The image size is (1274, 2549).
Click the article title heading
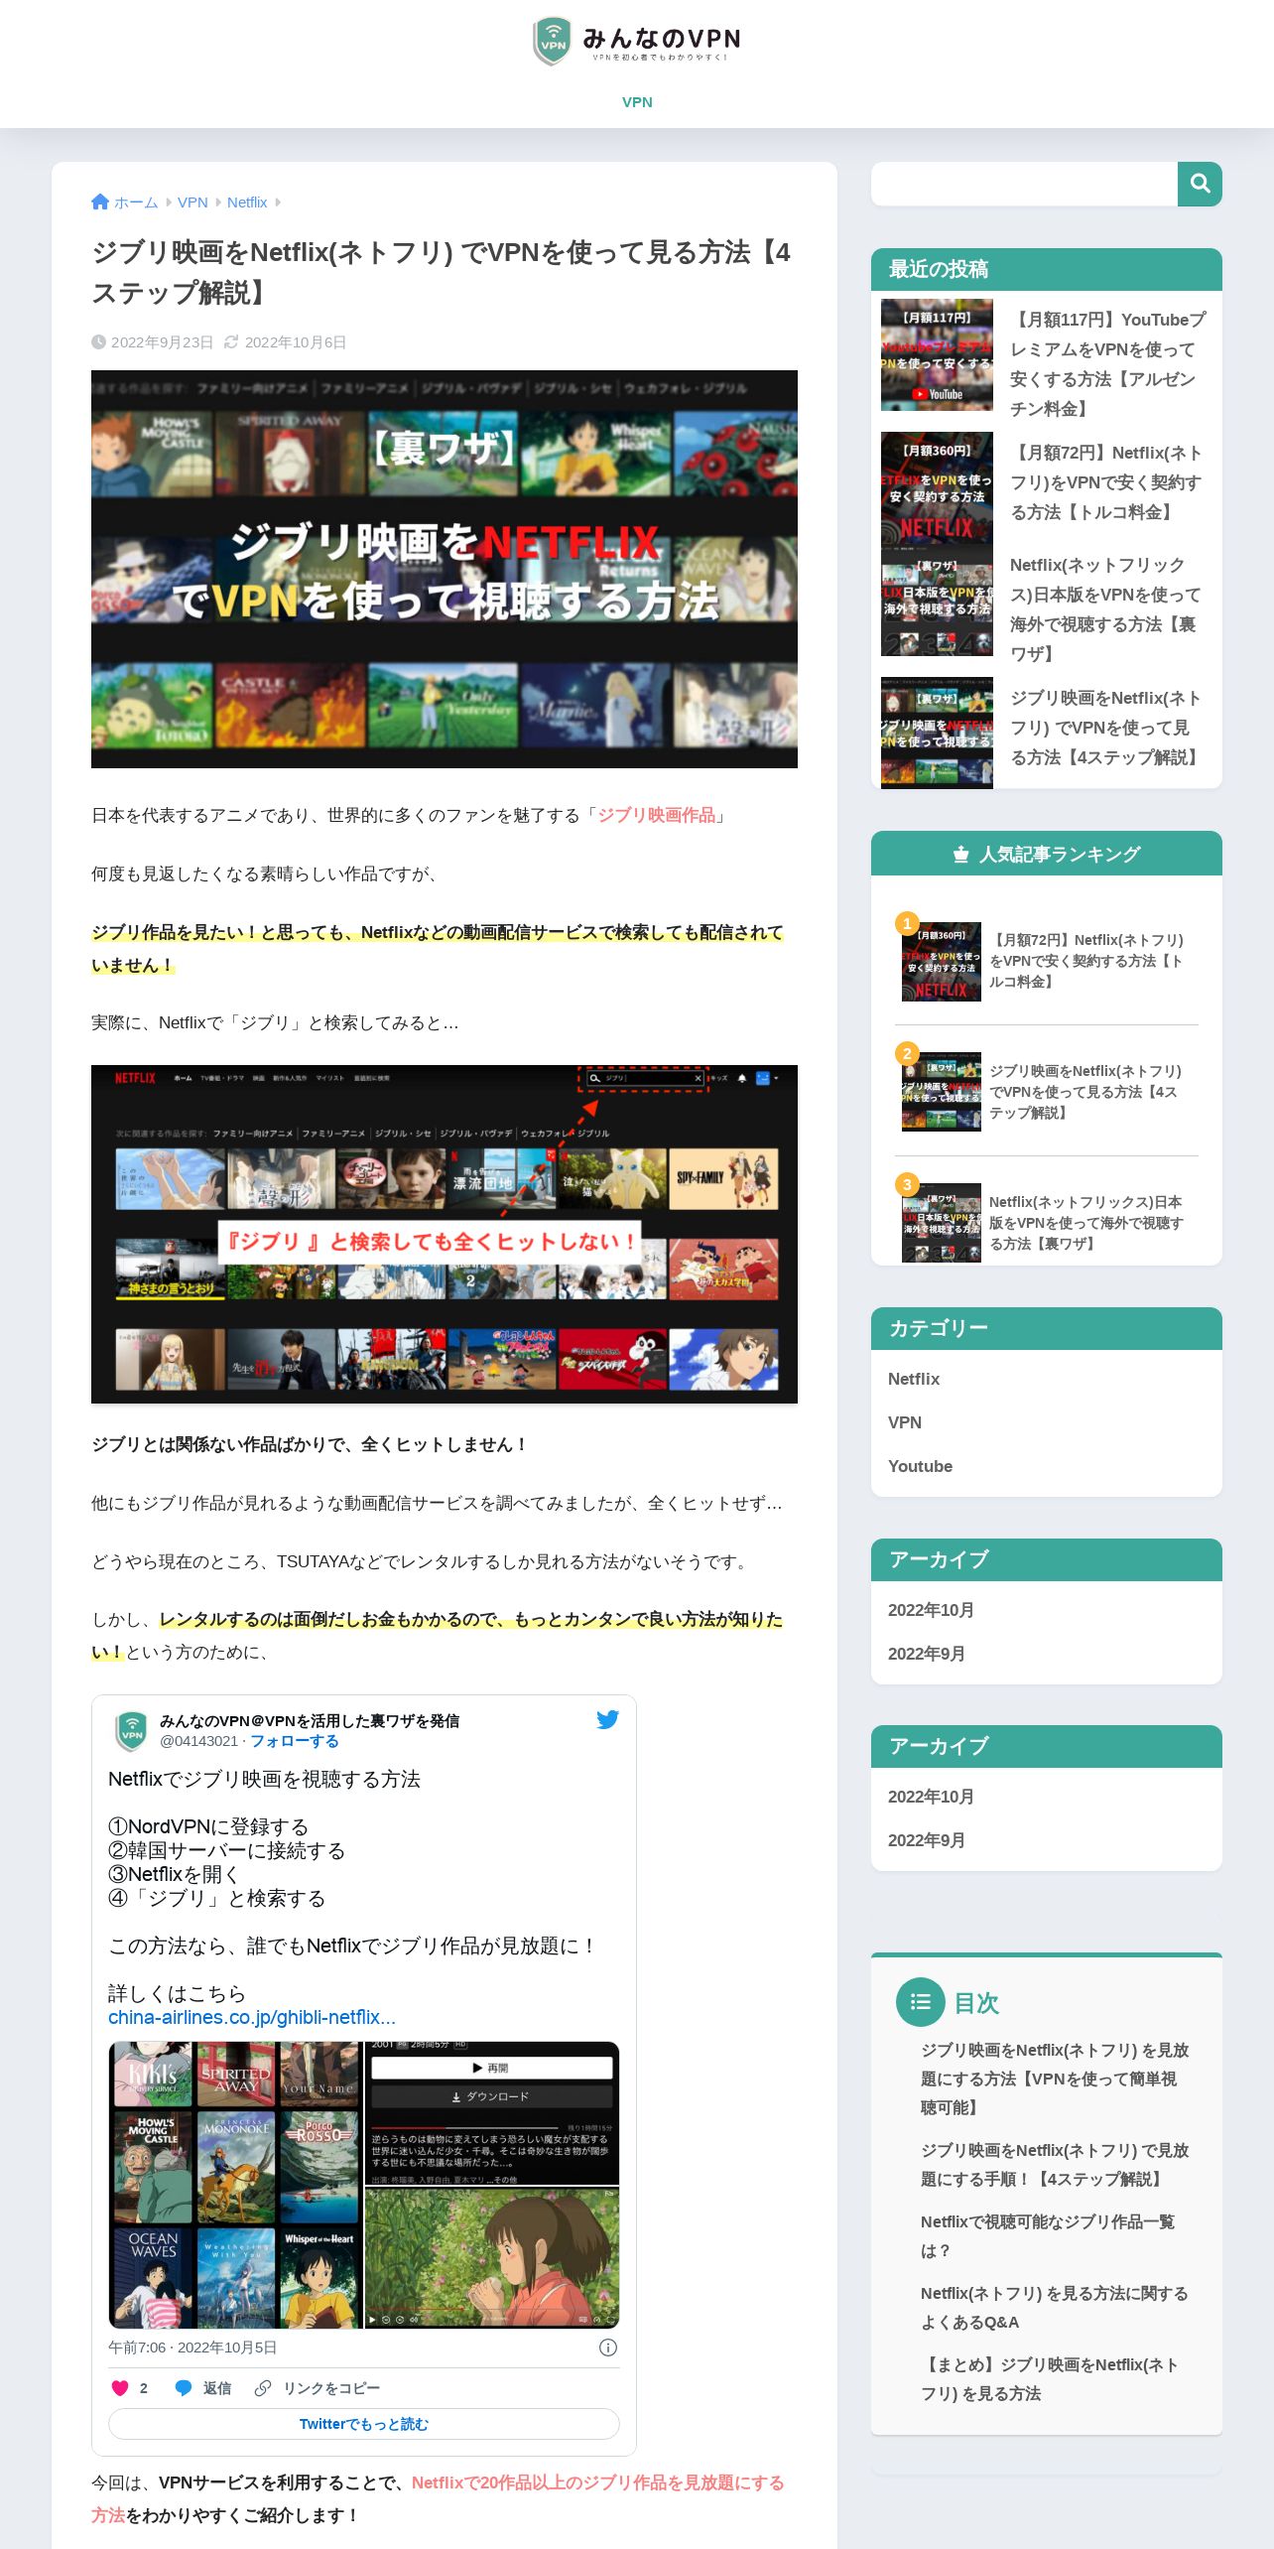(442, 272)
